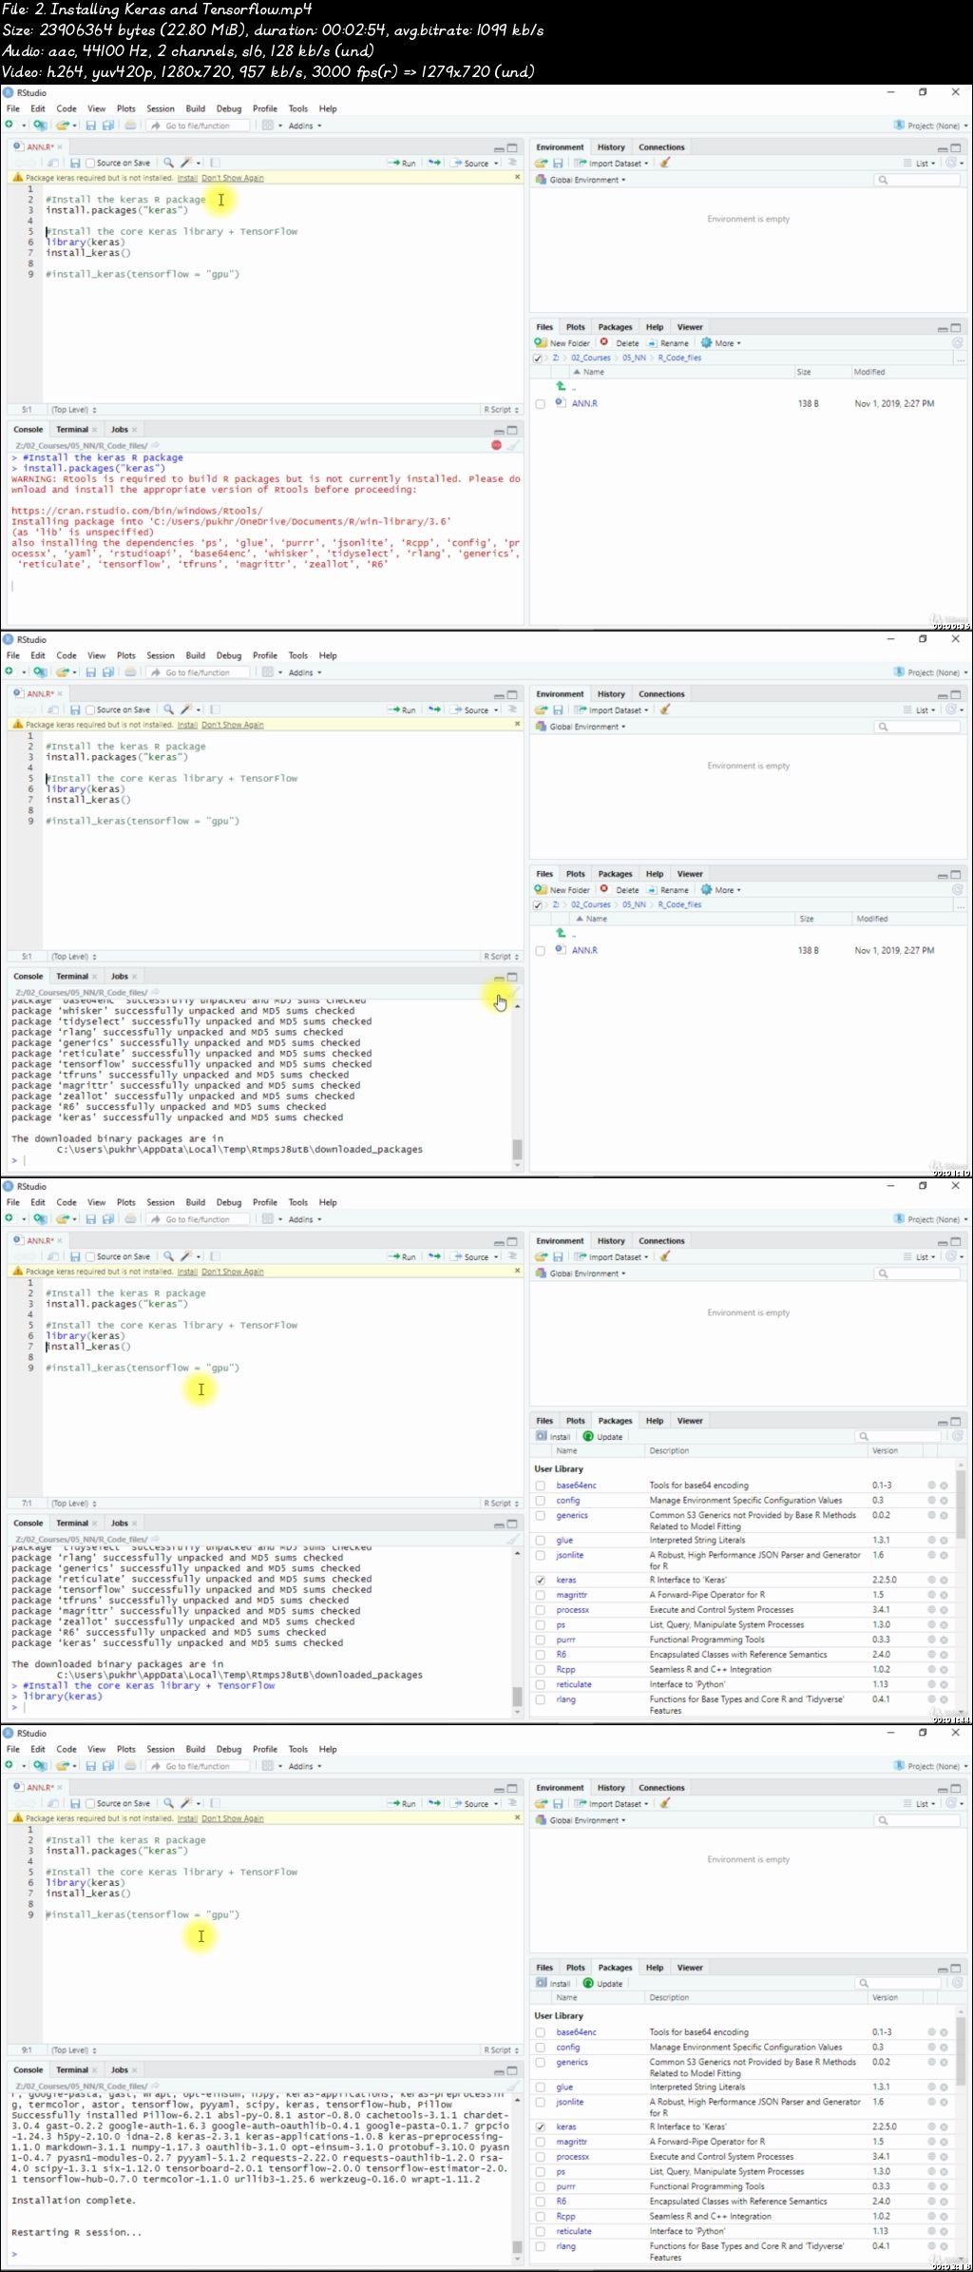Check the ANN.R file checkbox in the first frame
The height and width of the screenshot is (2272, 973).
(540, 403)
